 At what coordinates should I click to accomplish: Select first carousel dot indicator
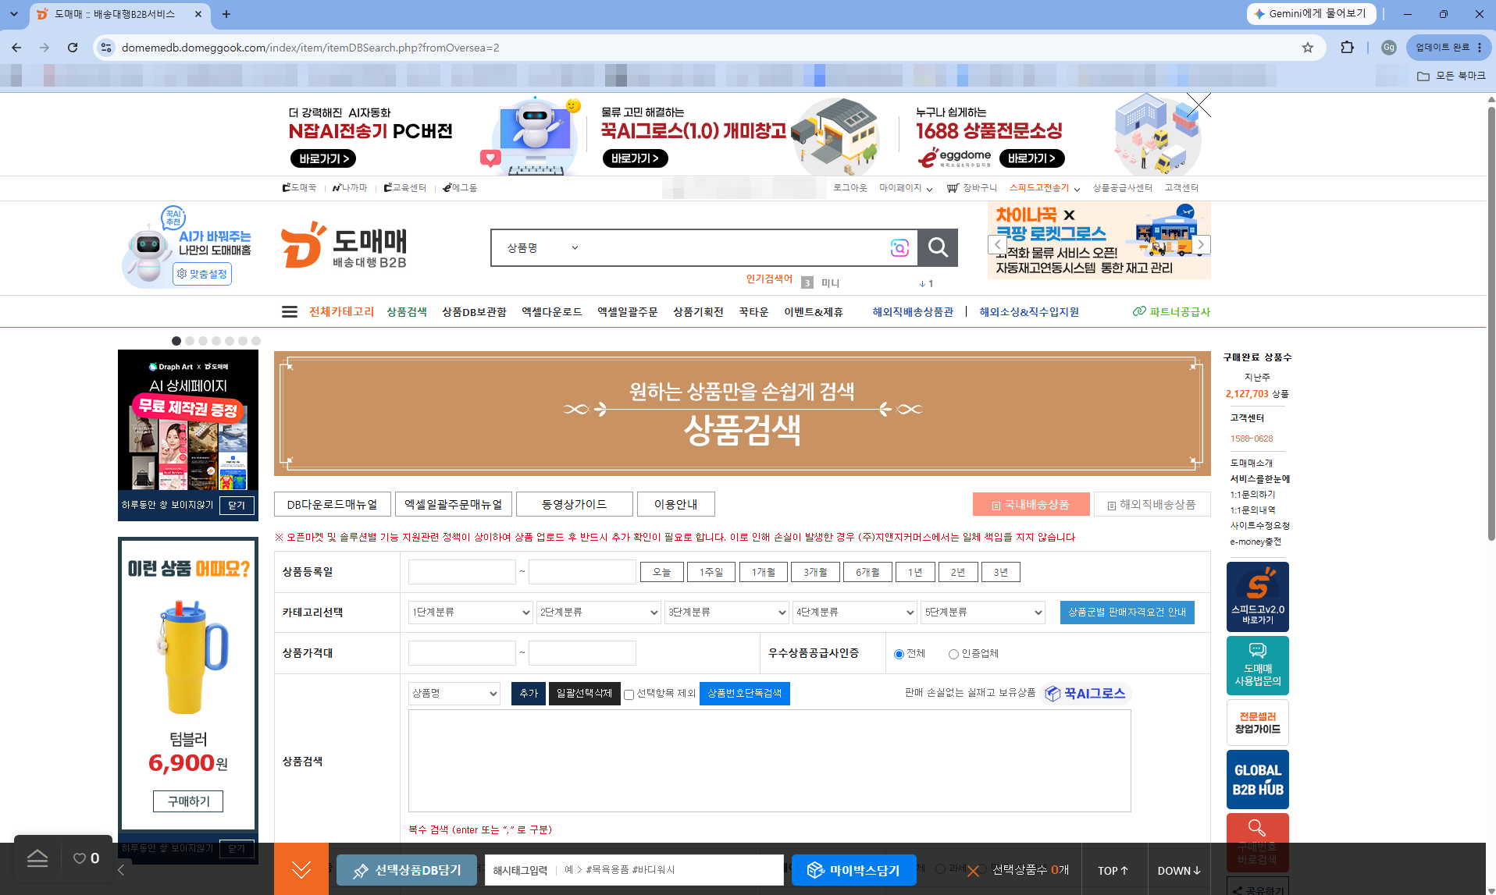coord(176,341)
